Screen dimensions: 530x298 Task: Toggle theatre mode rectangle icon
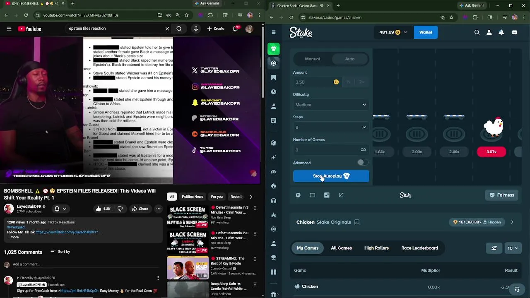click(312, 195)
